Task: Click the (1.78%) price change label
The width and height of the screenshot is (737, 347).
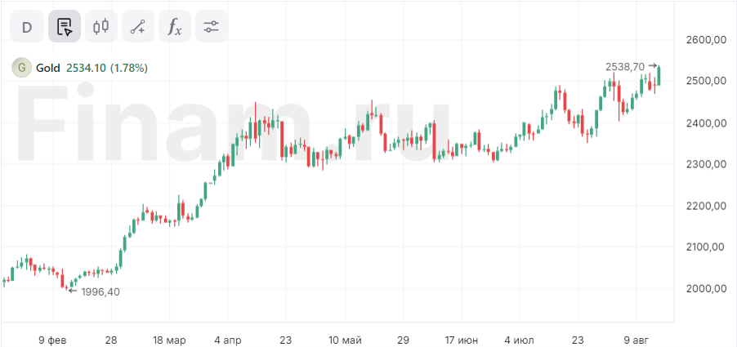Action: pos(129,68)
